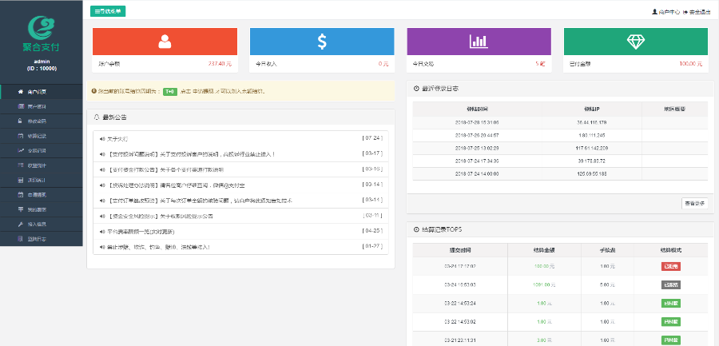719x346 pixels.
Task: Click the clock icon beside 最近登录日志
Action: pos(416,88)
